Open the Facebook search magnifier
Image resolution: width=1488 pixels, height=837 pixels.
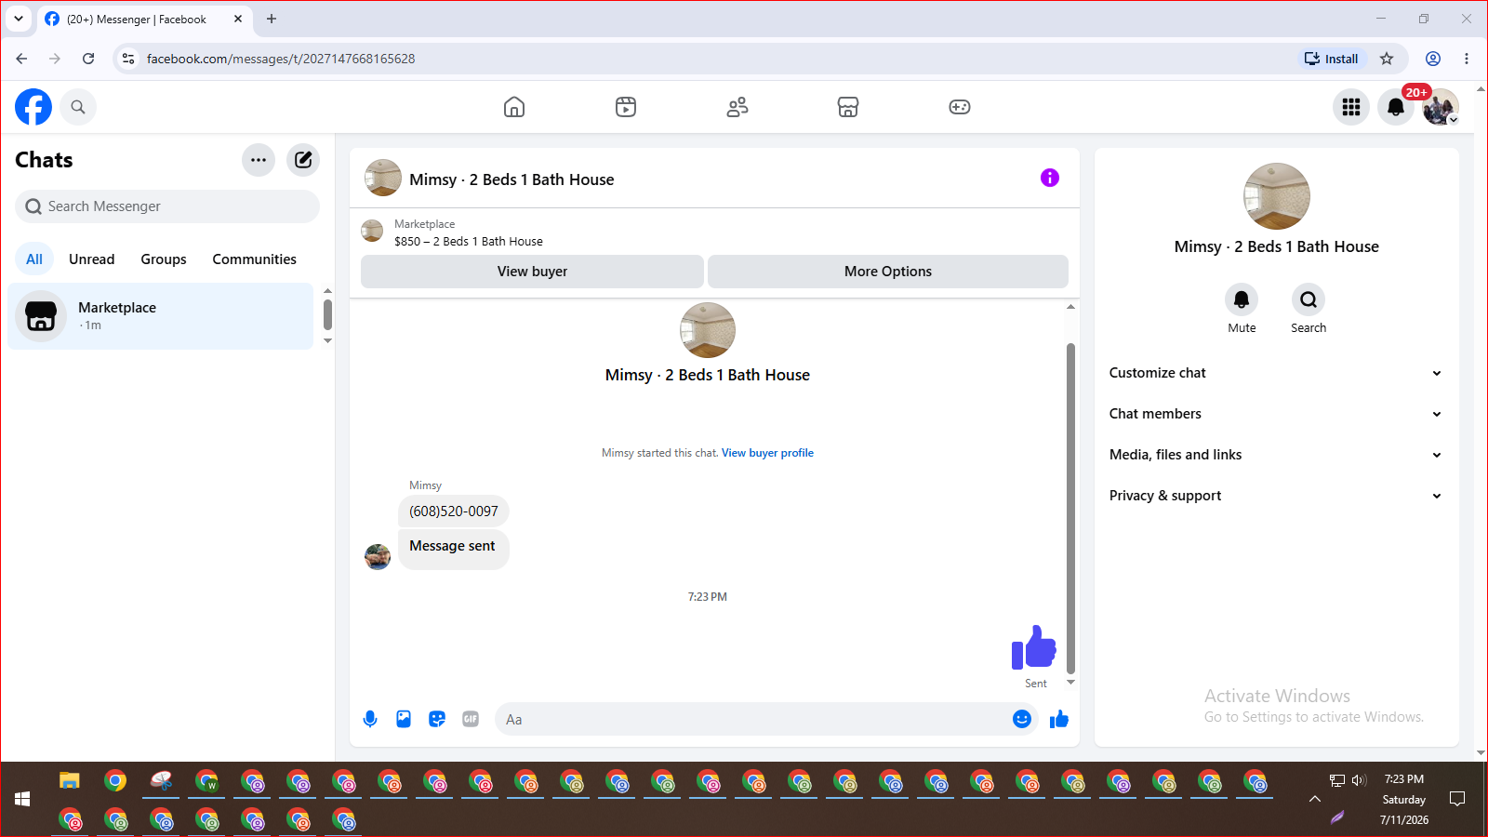[x=78, y=107]
